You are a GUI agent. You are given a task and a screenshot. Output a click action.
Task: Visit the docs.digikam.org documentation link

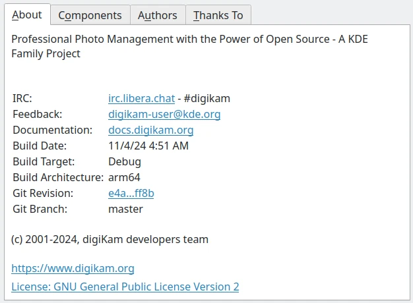click(150, 130)
